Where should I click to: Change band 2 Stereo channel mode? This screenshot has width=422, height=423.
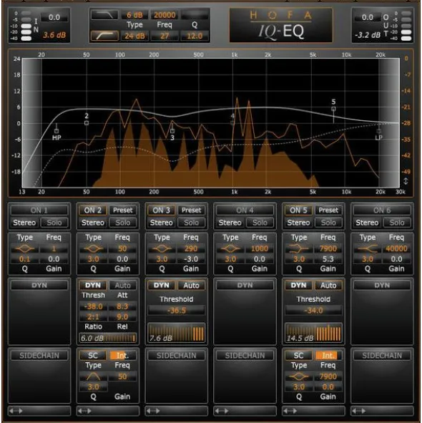pos(93,223)
